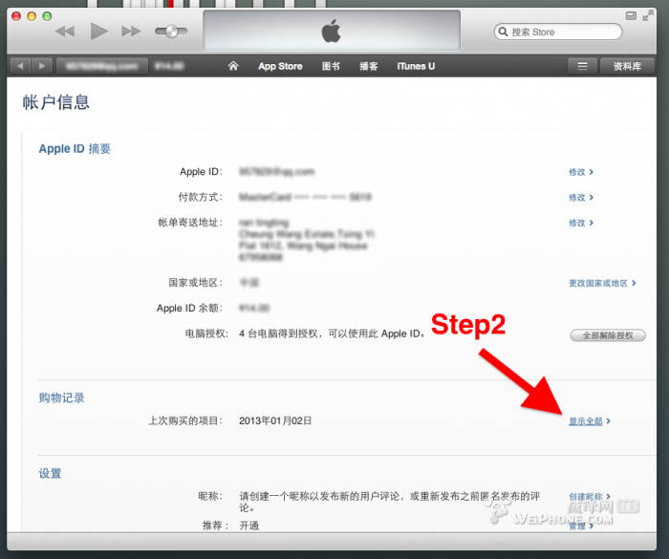
Task: Click the 资料库 button
Action: coord(627,66)
